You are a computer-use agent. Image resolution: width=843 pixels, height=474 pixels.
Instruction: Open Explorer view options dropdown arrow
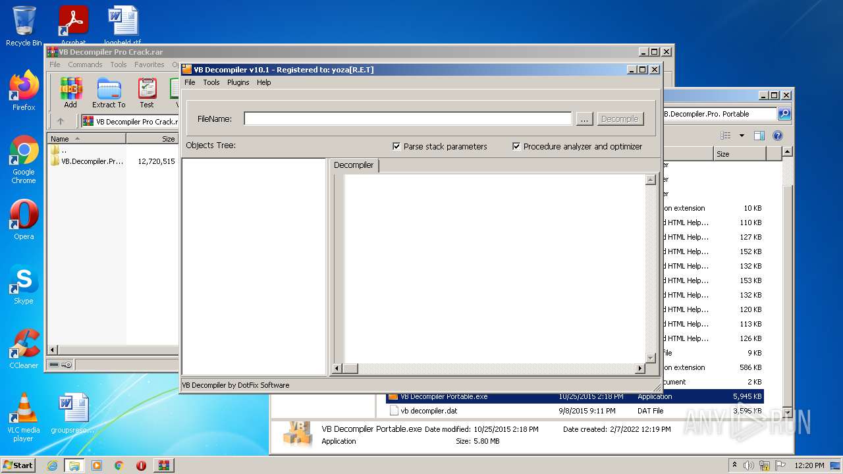(x=742, y=136)
